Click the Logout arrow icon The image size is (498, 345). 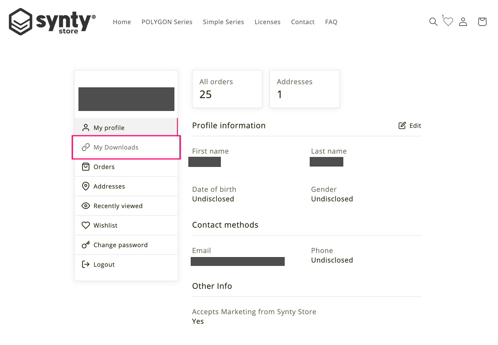coord(86,264)
